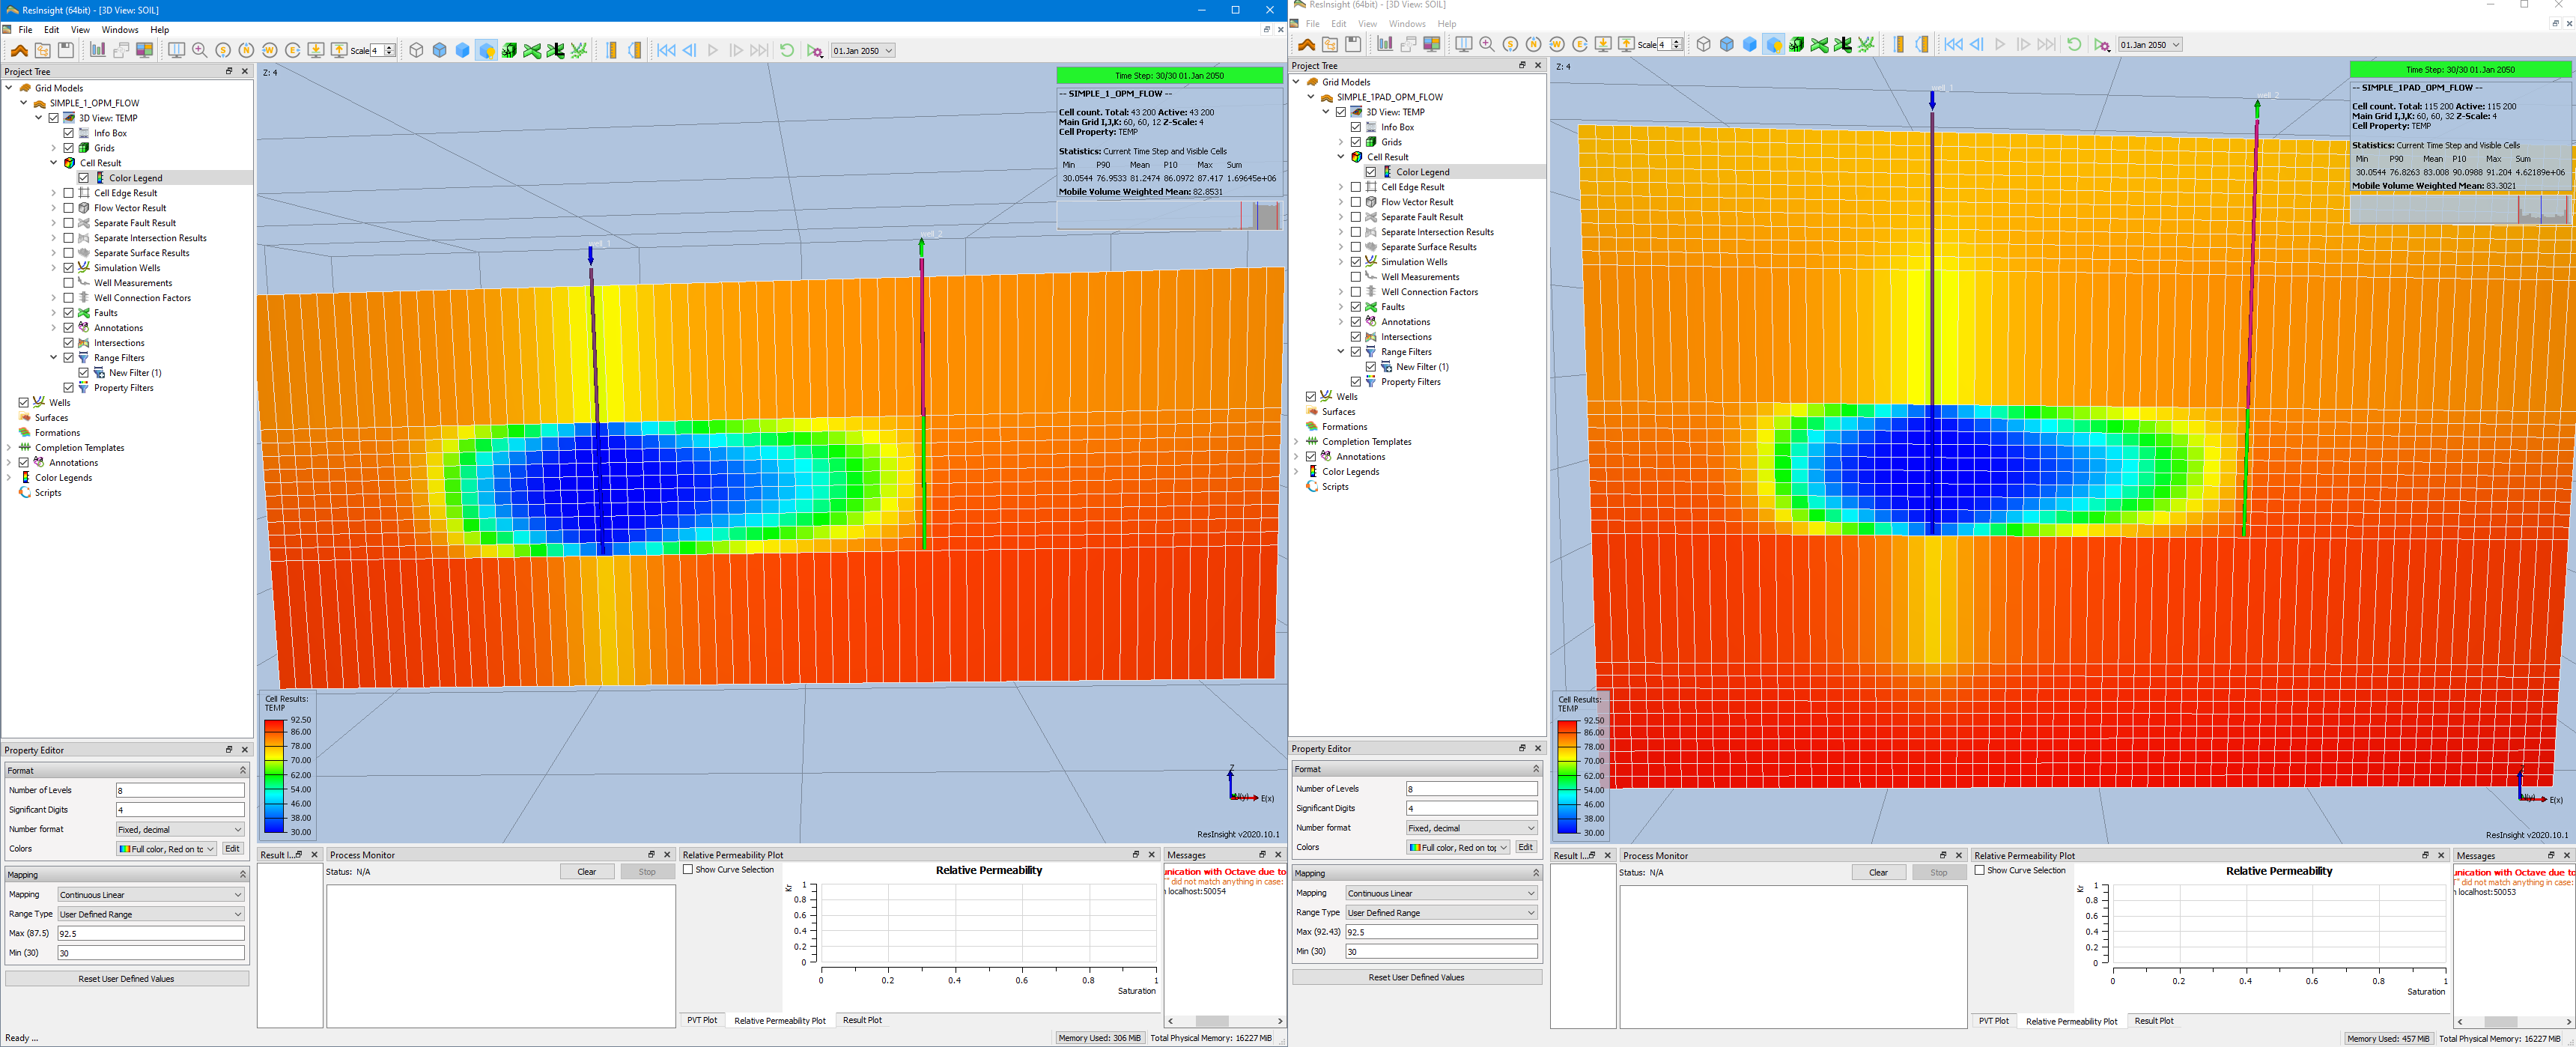Image resolution: width=2576 pixels, height=1047 pixels.
Task: Click the View from North toolbar icon
Action: (x=246, y=50)
